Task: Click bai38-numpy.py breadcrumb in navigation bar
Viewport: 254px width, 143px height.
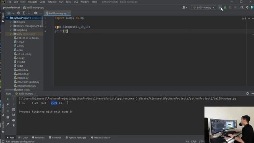Action: (34, 8)
